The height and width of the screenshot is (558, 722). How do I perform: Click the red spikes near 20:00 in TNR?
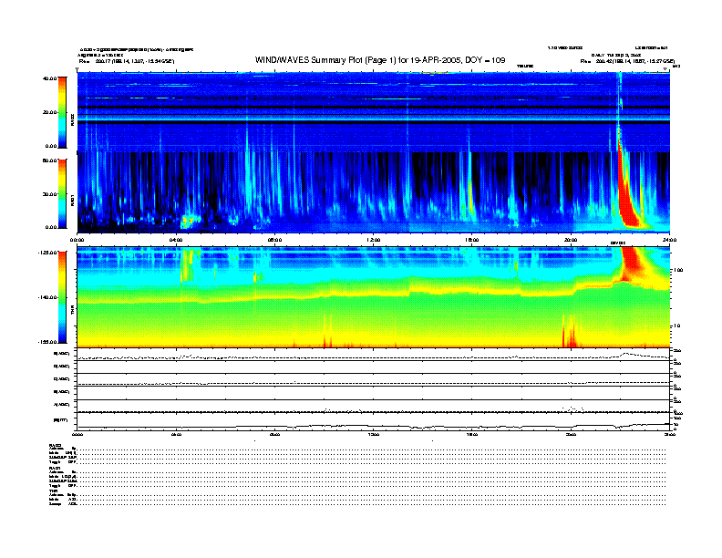[569, 332]
